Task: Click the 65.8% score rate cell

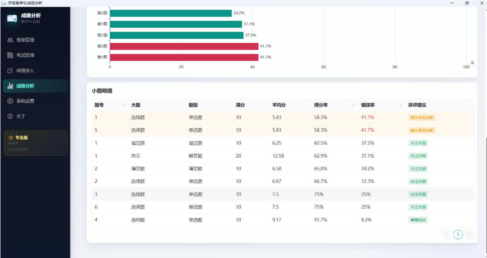Action: coord(321,169)
